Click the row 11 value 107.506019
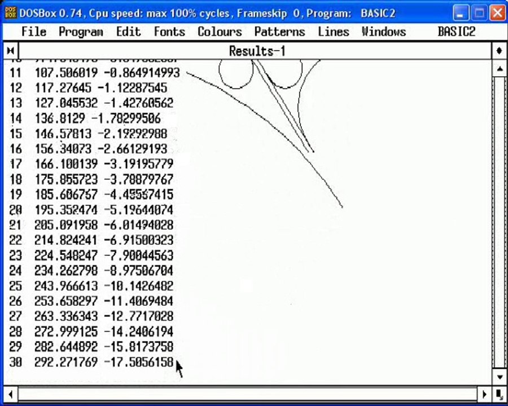 [66, 73]
